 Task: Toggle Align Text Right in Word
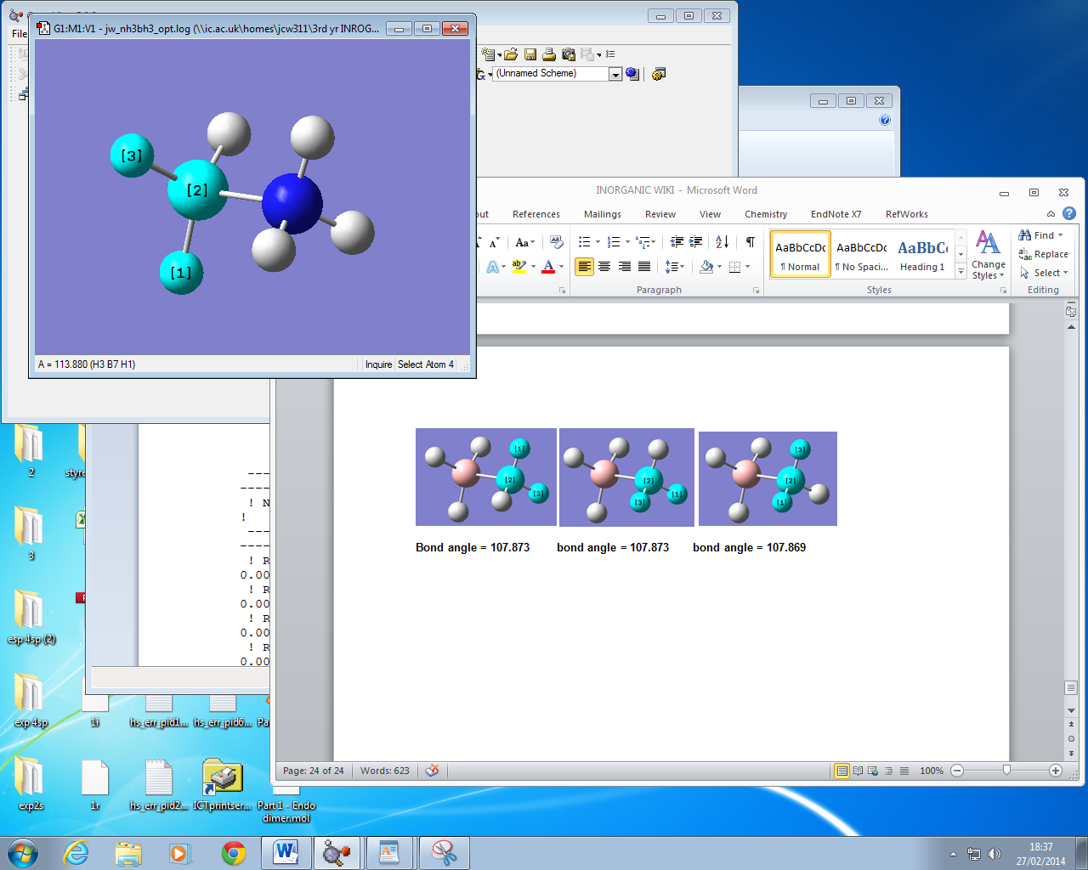[625, 267]
